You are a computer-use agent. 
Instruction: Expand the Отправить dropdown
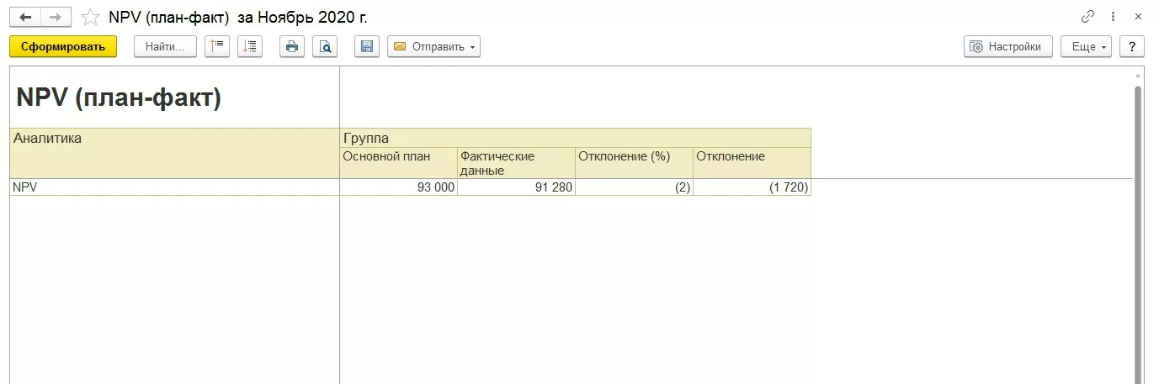point(433,46)
